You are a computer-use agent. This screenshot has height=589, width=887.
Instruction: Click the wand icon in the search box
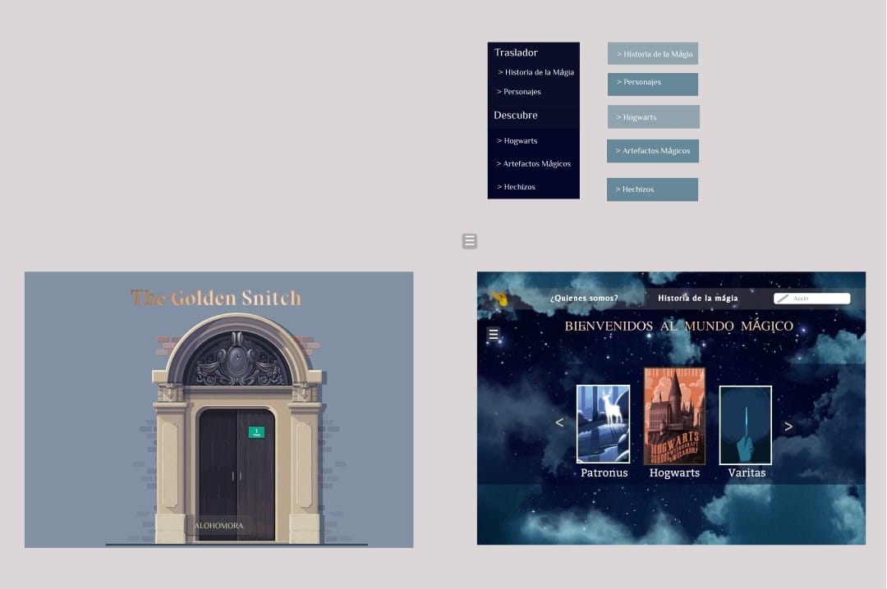coord(783,299)
